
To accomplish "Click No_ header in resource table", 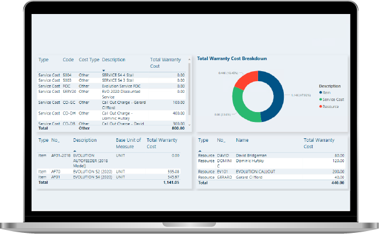I will pos(221,140).
